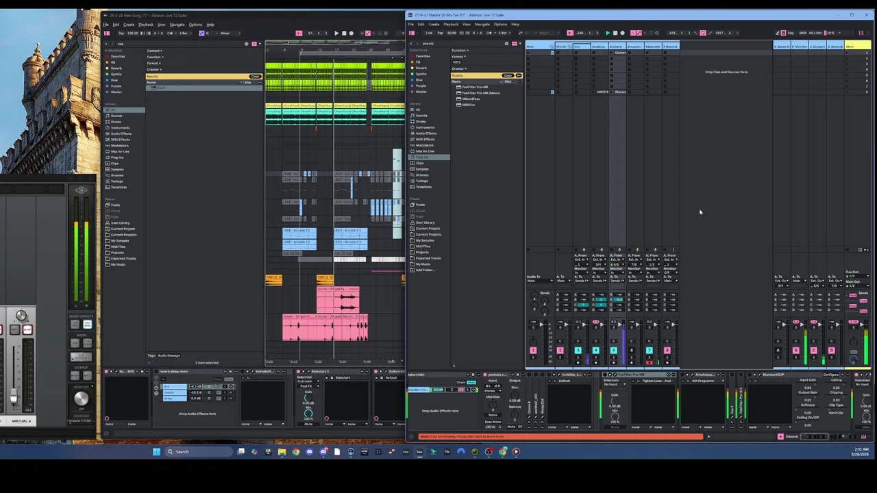Screen dimensions: 877x493
Task: Start playback in Master DJ Mix Set window
Action: click(x=607, y=33)
